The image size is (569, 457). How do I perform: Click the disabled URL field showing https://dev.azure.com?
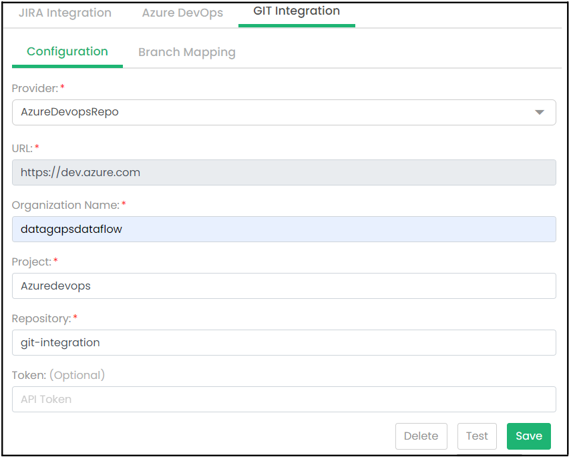[283, 172]
